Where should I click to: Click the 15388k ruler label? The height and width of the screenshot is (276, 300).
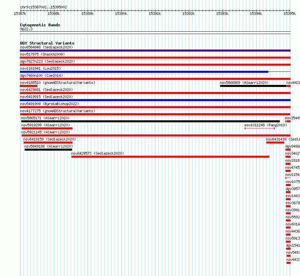click(54, 13)
